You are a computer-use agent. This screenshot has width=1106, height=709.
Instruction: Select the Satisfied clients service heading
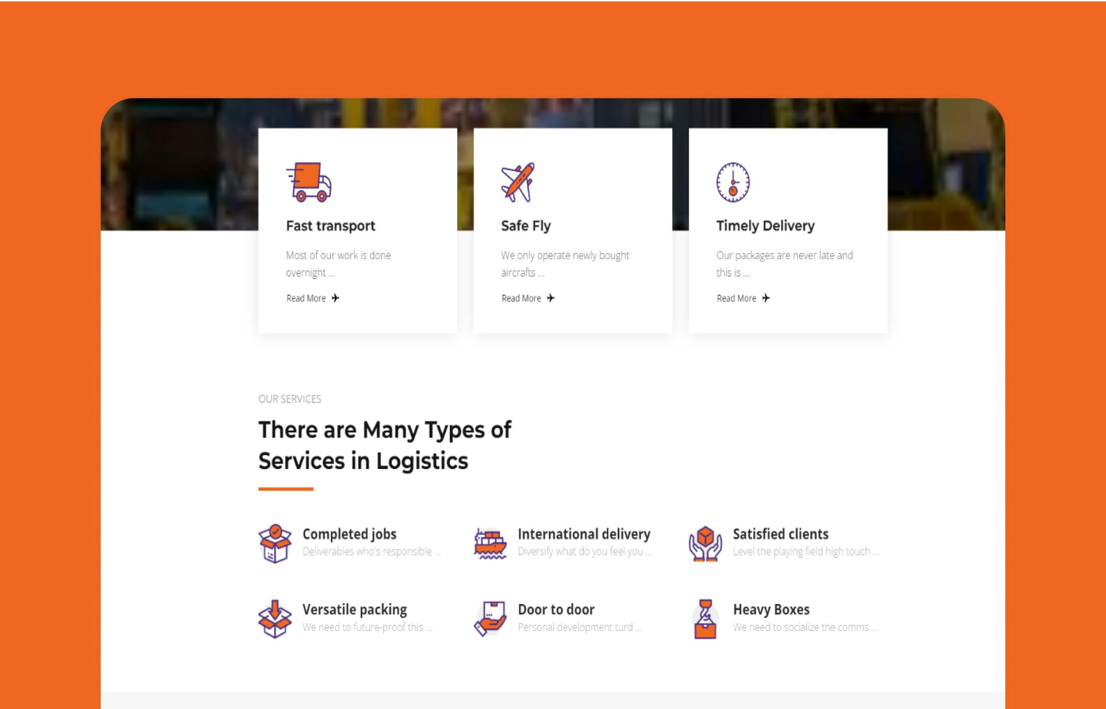pyautogui.click(x=781, y=534)
